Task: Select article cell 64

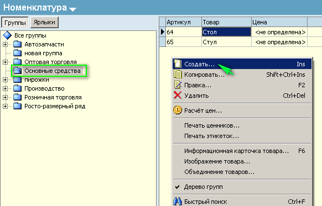Action: [x=183, y=32]
